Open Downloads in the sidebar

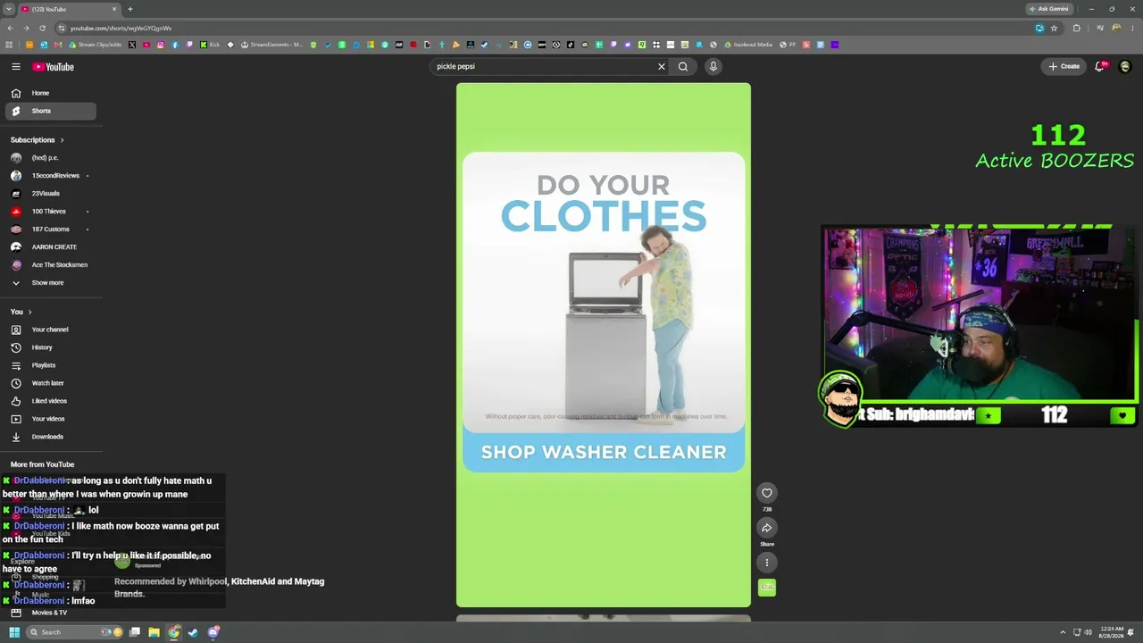click(x=50, y=437)
